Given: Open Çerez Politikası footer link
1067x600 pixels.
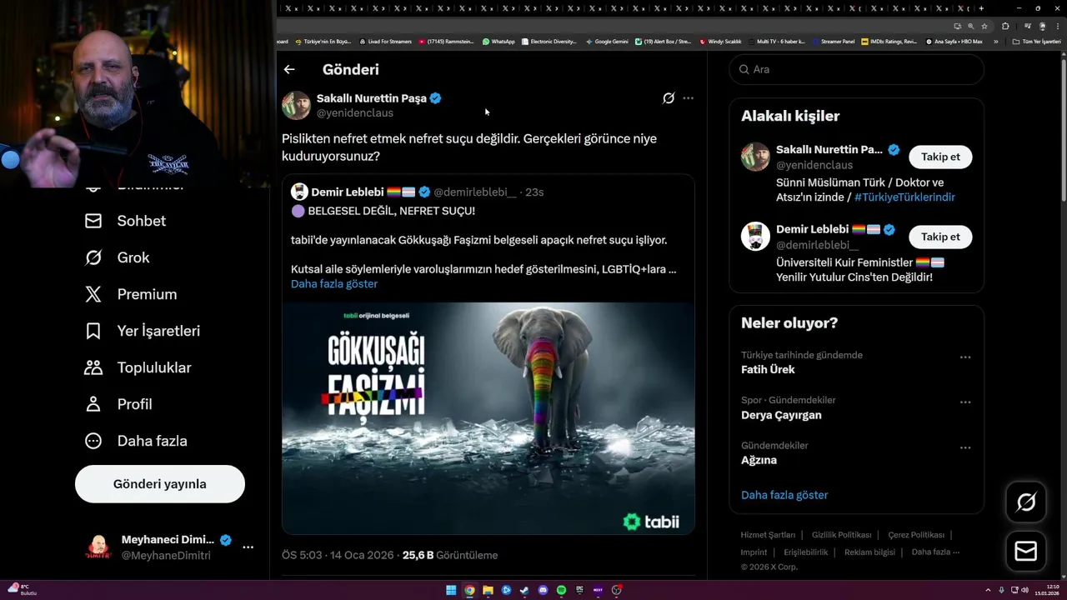Looking at the screenshot, I should [x=916, y=535].
